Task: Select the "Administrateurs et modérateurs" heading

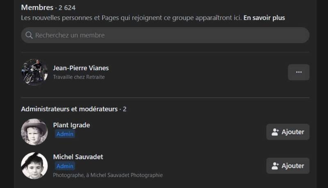Action: (x=69, y=109)
